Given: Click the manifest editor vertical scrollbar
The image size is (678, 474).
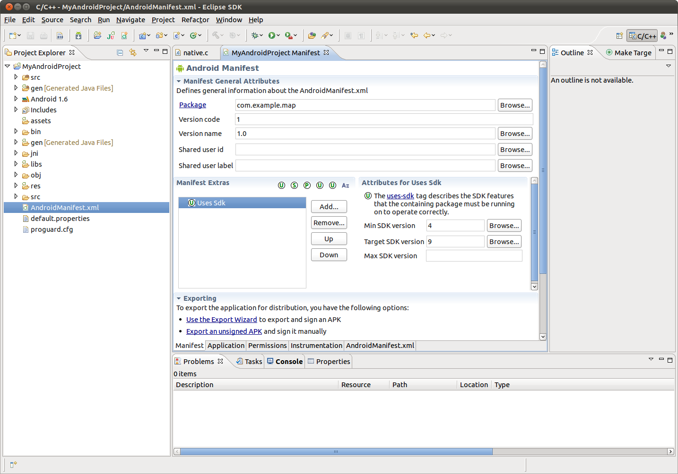Looking at the screenshot, I should coord(543,170).
